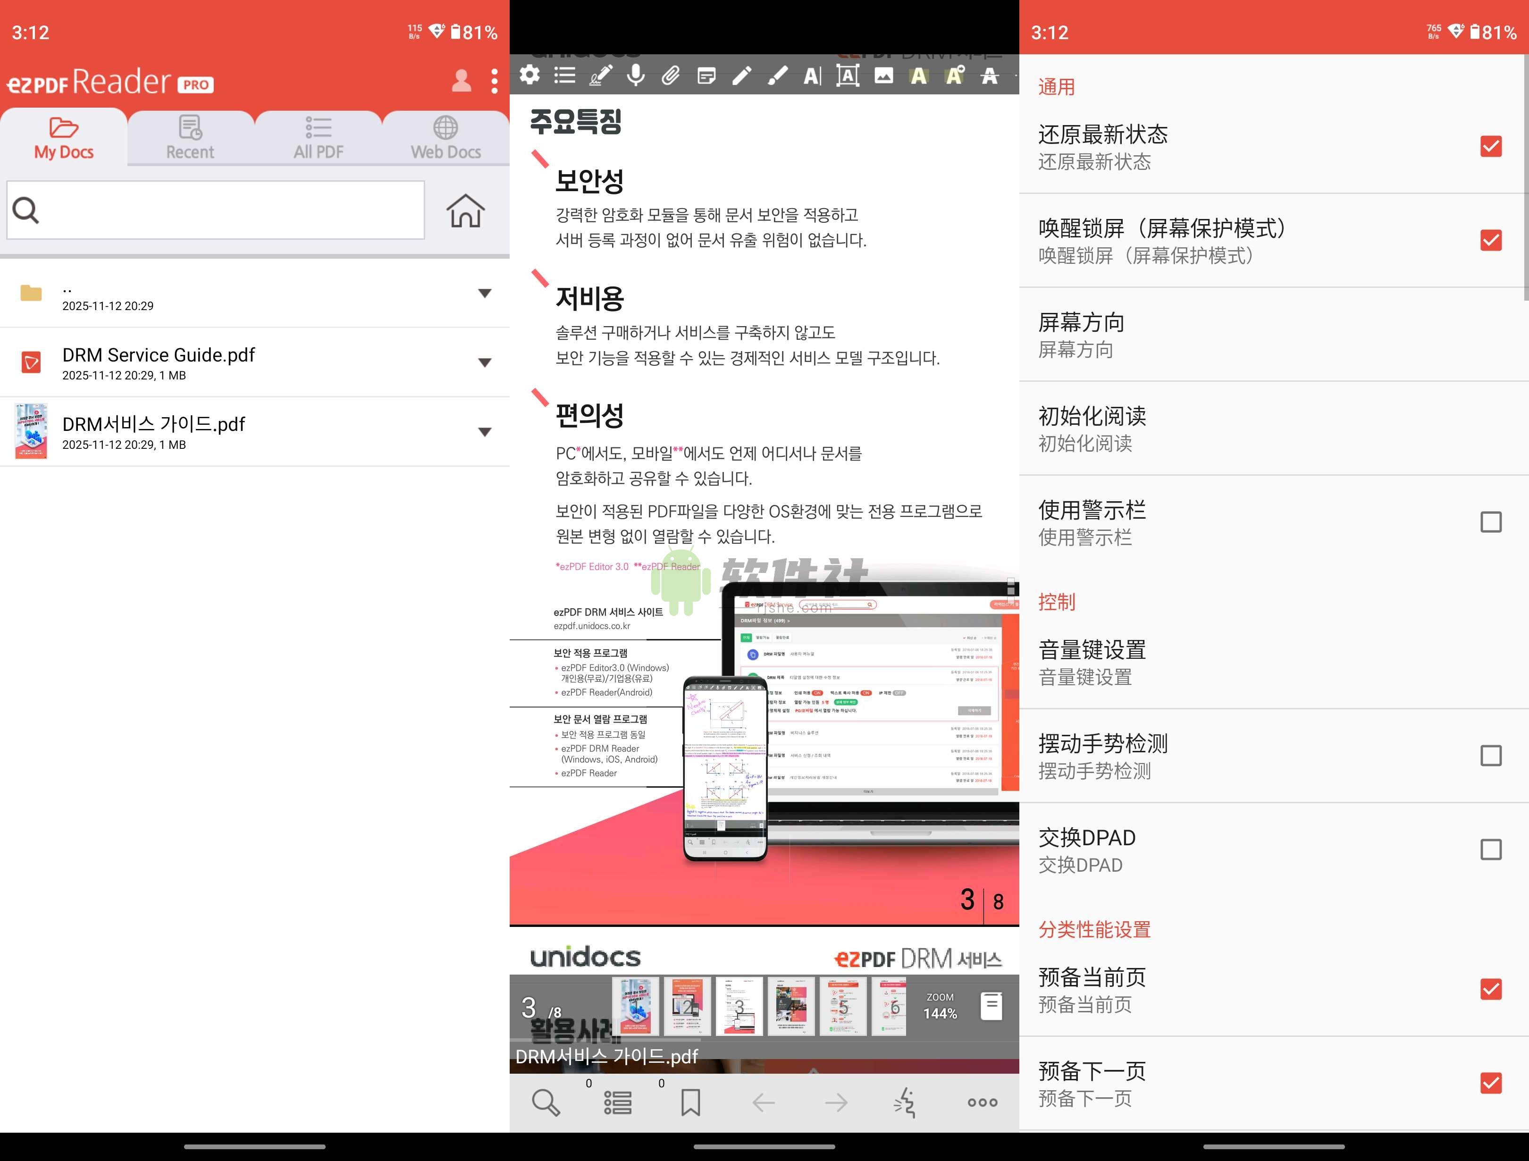Enable the 摆动手势检测 option
This screenshot has width=1529, height=1161.
pos(1490,756)
